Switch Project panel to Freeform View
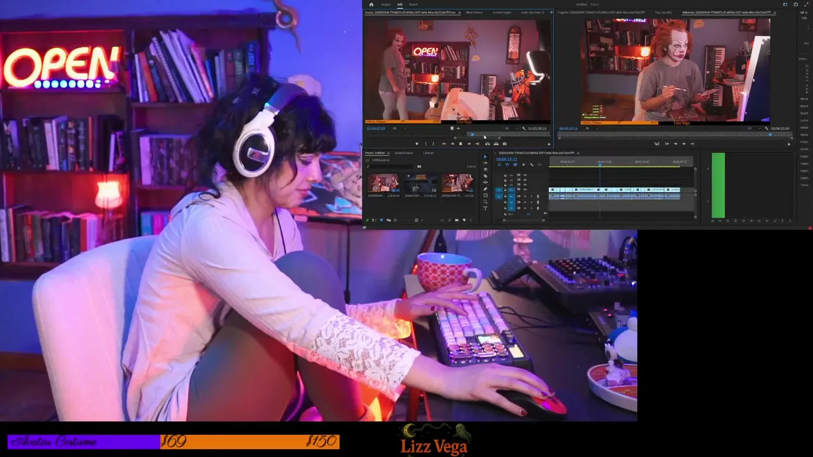The height and width of the screenshot is (457, 813). click(x=389, y=220)
